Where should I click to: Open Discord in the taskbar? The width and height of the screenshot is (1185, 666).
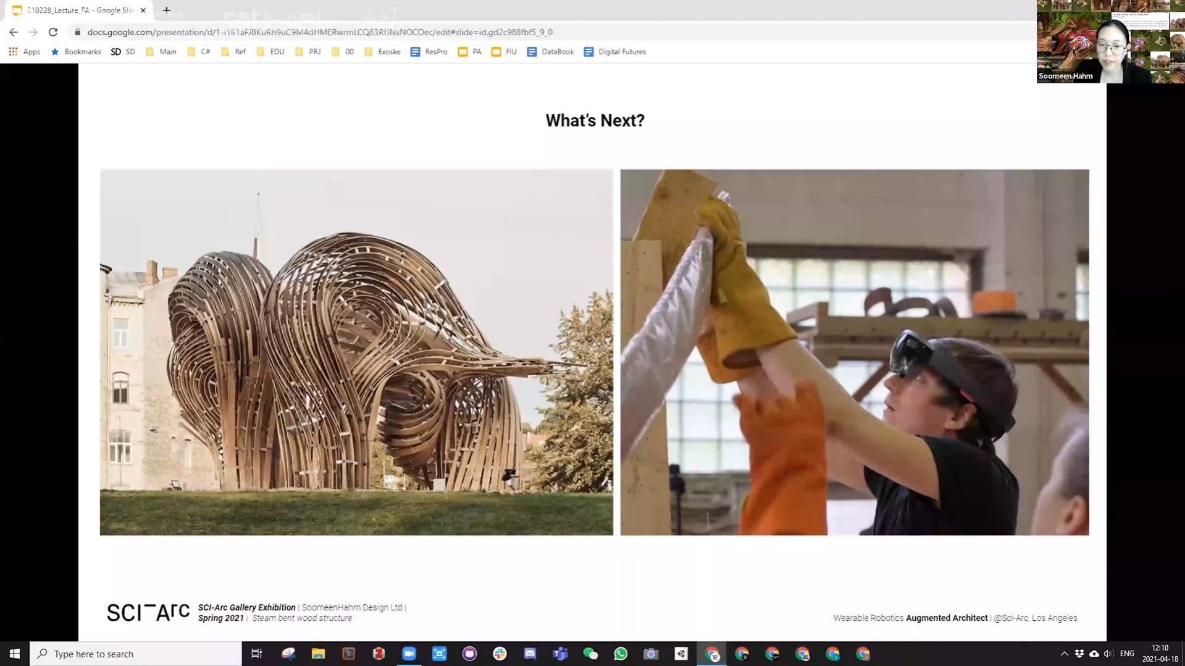(530, 654)
